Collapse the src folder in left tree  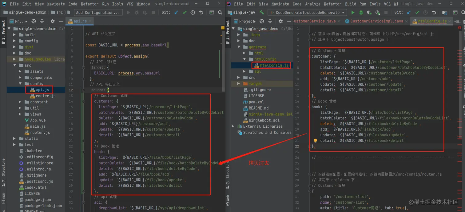click(14, 65)
